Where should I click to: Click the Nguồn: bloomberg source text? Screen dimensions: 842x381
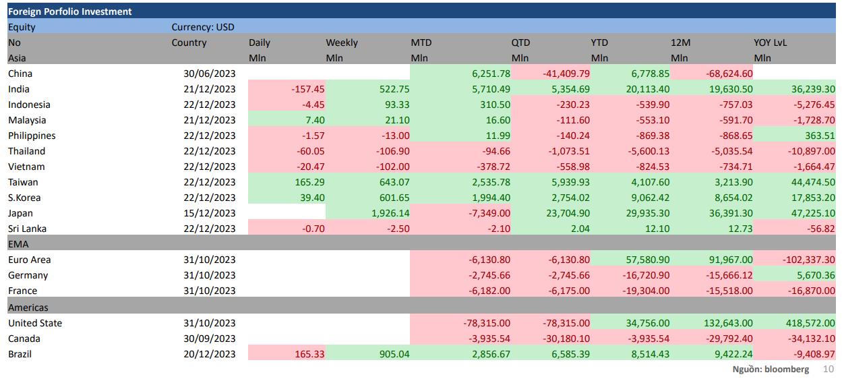coord(770,369)
